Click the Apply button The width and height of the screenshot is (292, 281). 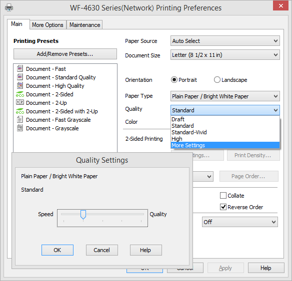pyautogui.click(x=225, y=268)
